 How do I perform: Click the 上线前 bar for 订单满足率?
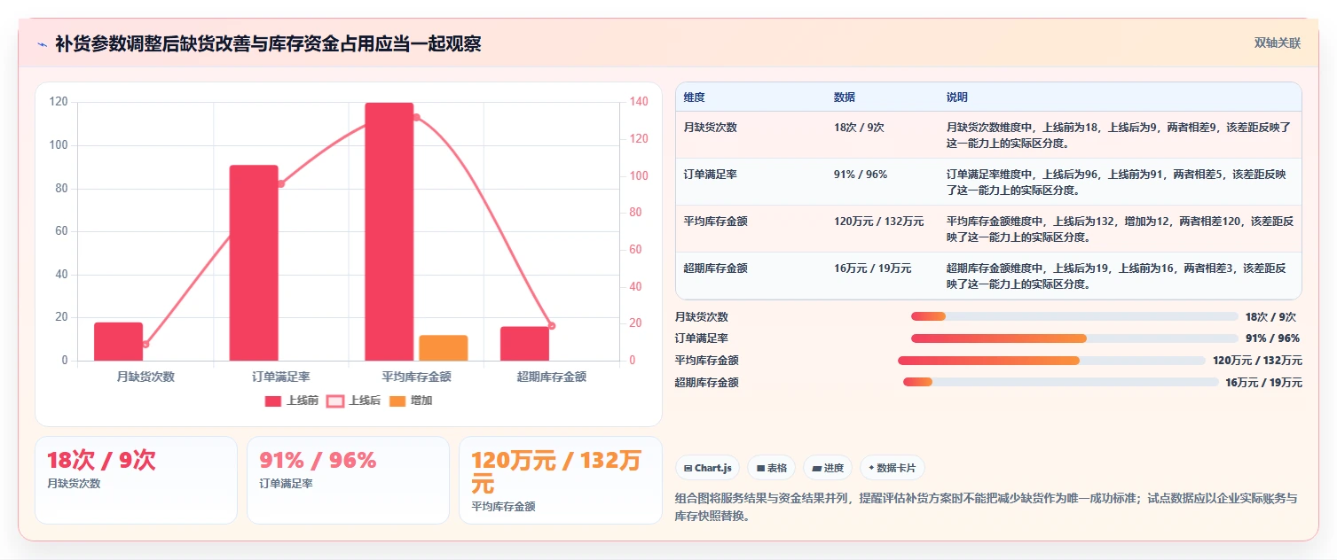click(x=254, y=263)
